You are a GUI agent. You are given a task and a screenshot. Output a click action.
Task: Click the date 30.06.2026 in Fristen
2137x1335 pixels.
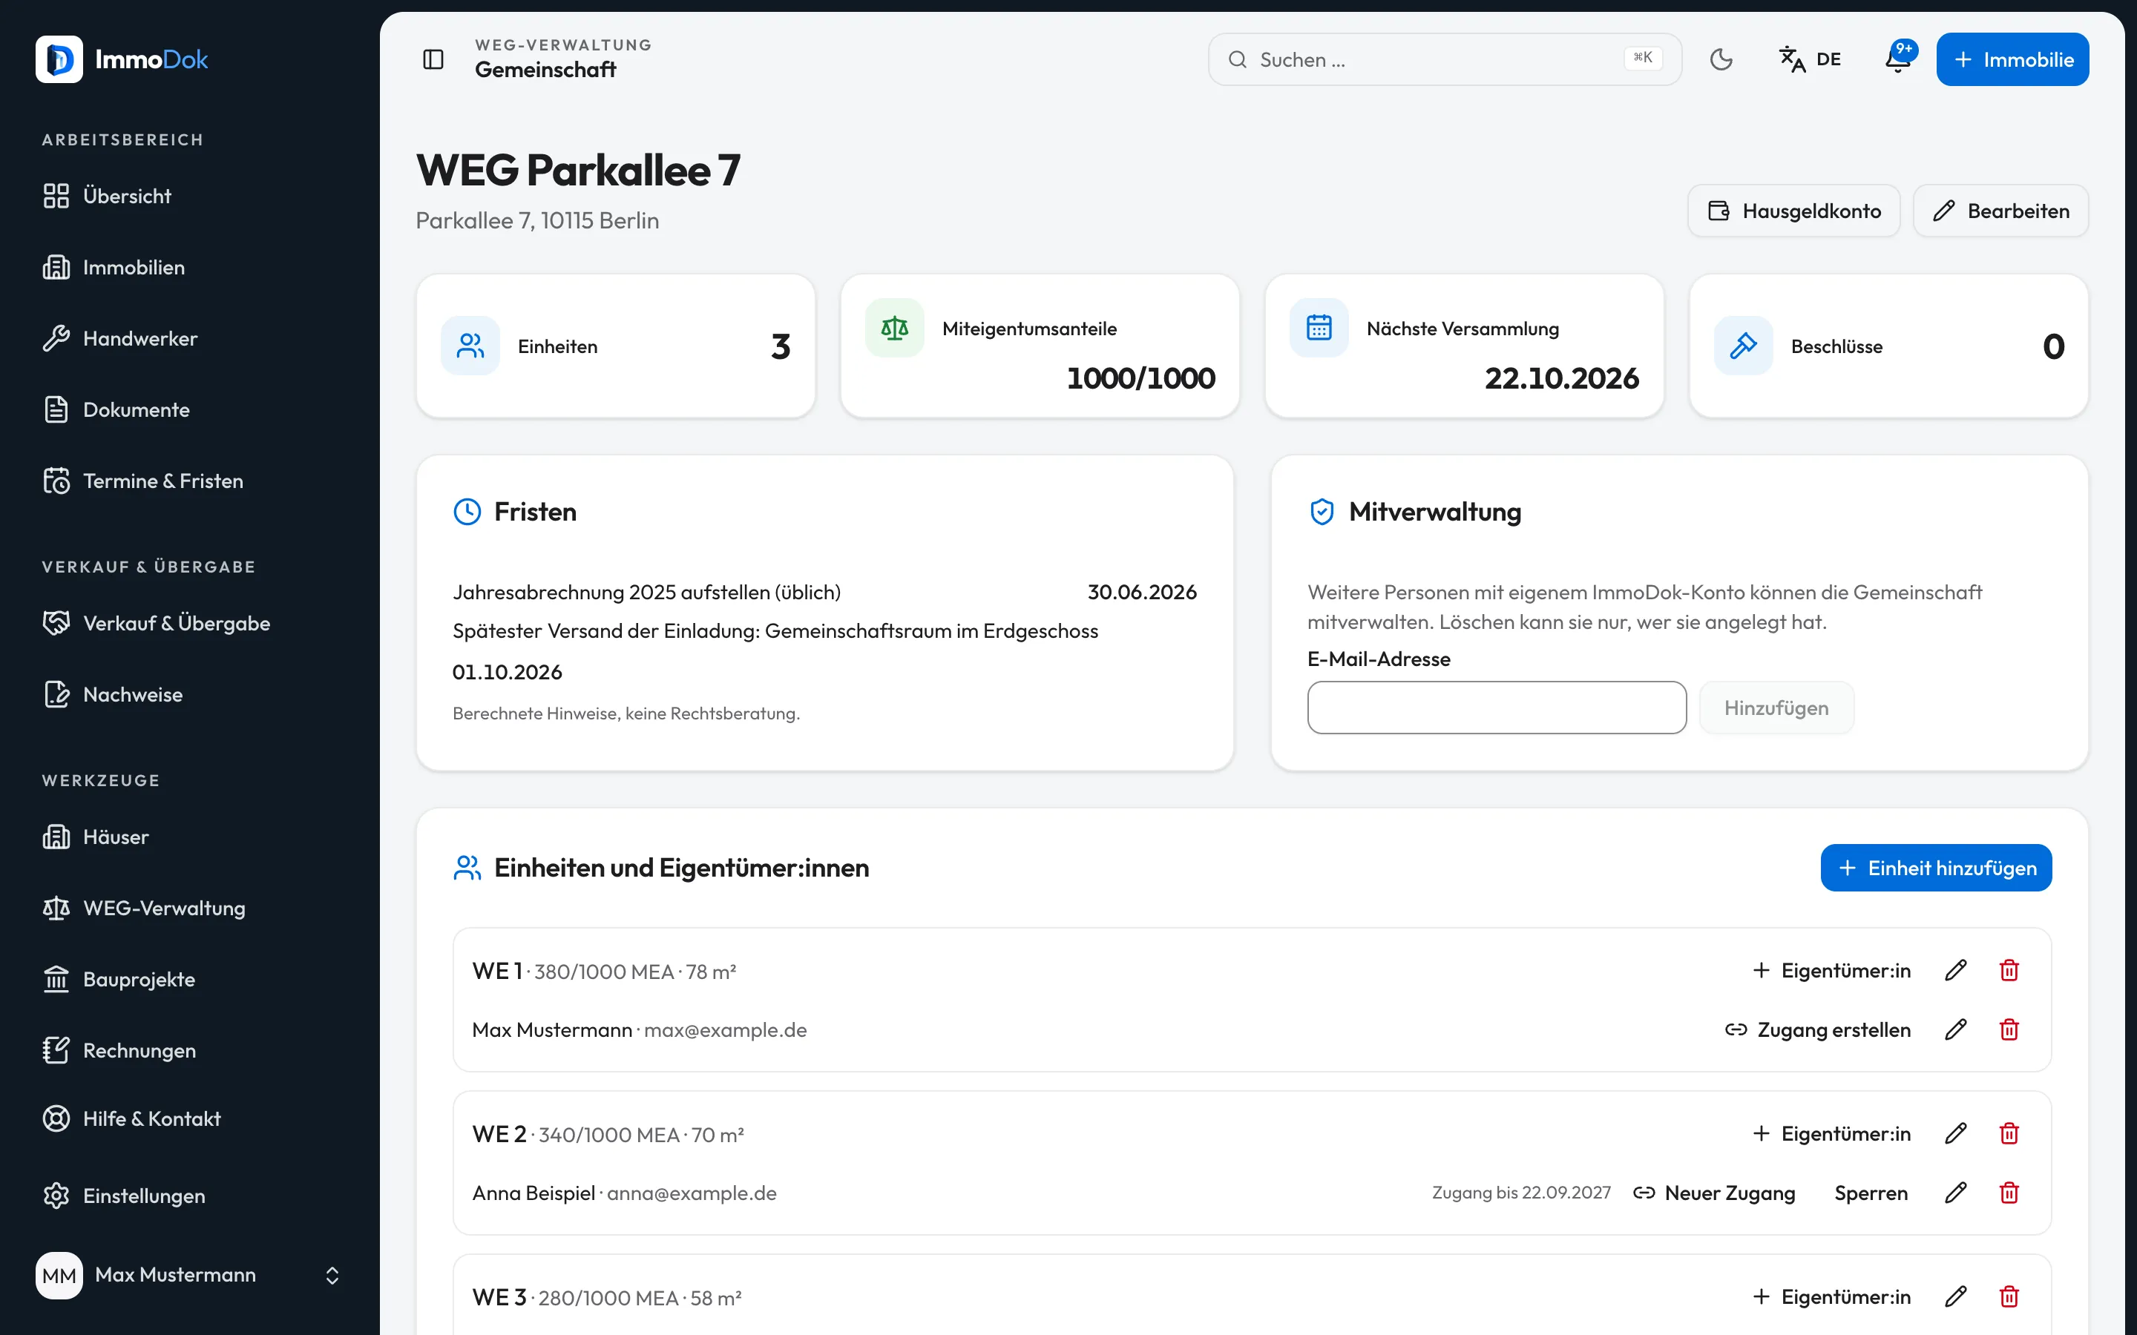[1142, 593]
